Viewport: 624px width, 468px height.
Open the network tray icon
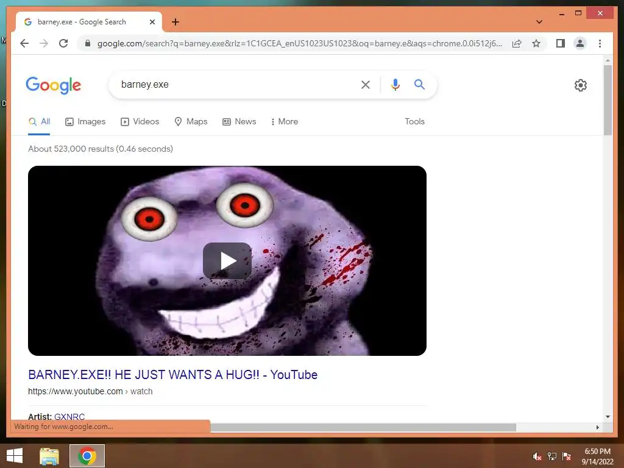click(x=552, y=456)
